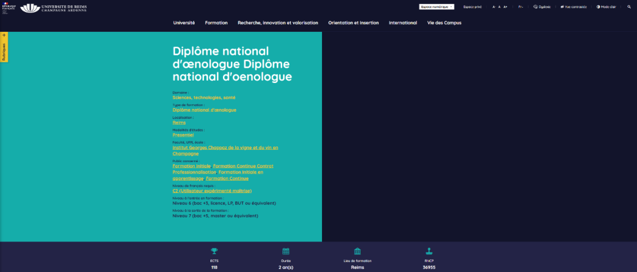Open Recherche, innovation et valorisation menu
The image size is (637, 272).
[x=278, y=23]
